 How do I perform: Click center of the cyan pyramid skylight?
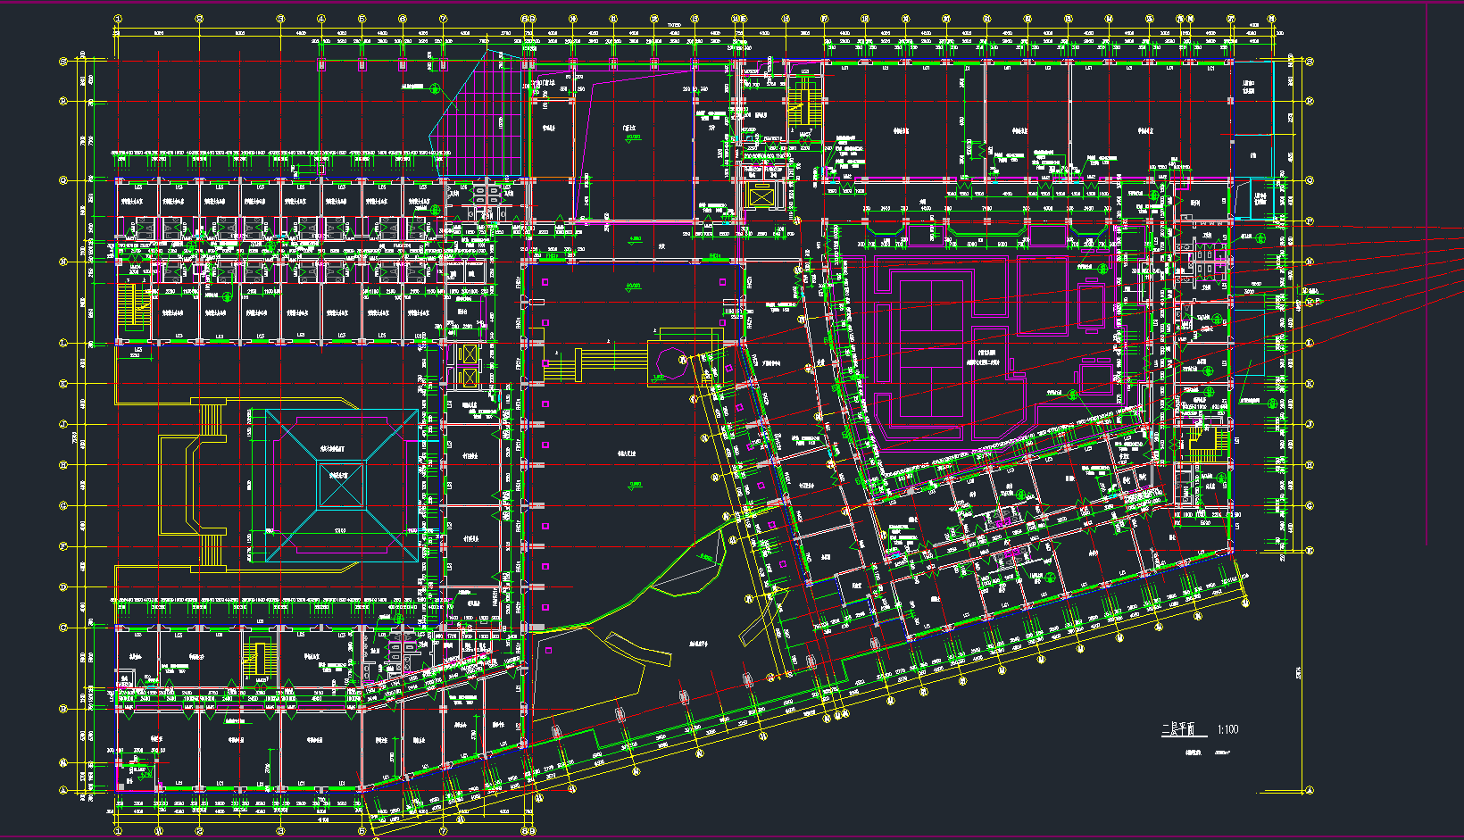[x=342, y=485]
